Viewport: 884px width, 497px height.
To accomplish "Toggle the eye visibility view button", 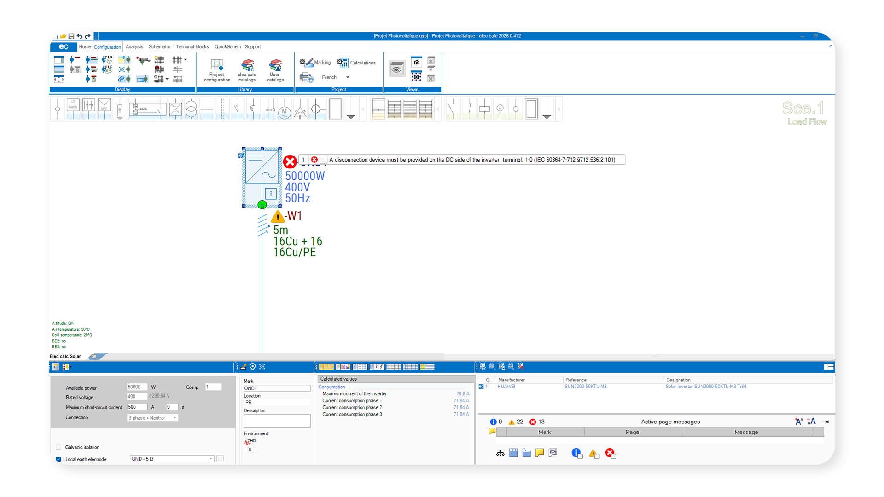I will (x=396, y=70).
